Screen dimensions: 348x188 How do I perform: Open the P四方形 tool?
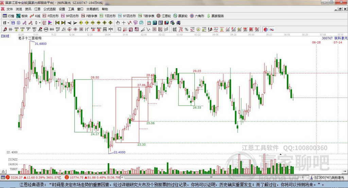51,16
